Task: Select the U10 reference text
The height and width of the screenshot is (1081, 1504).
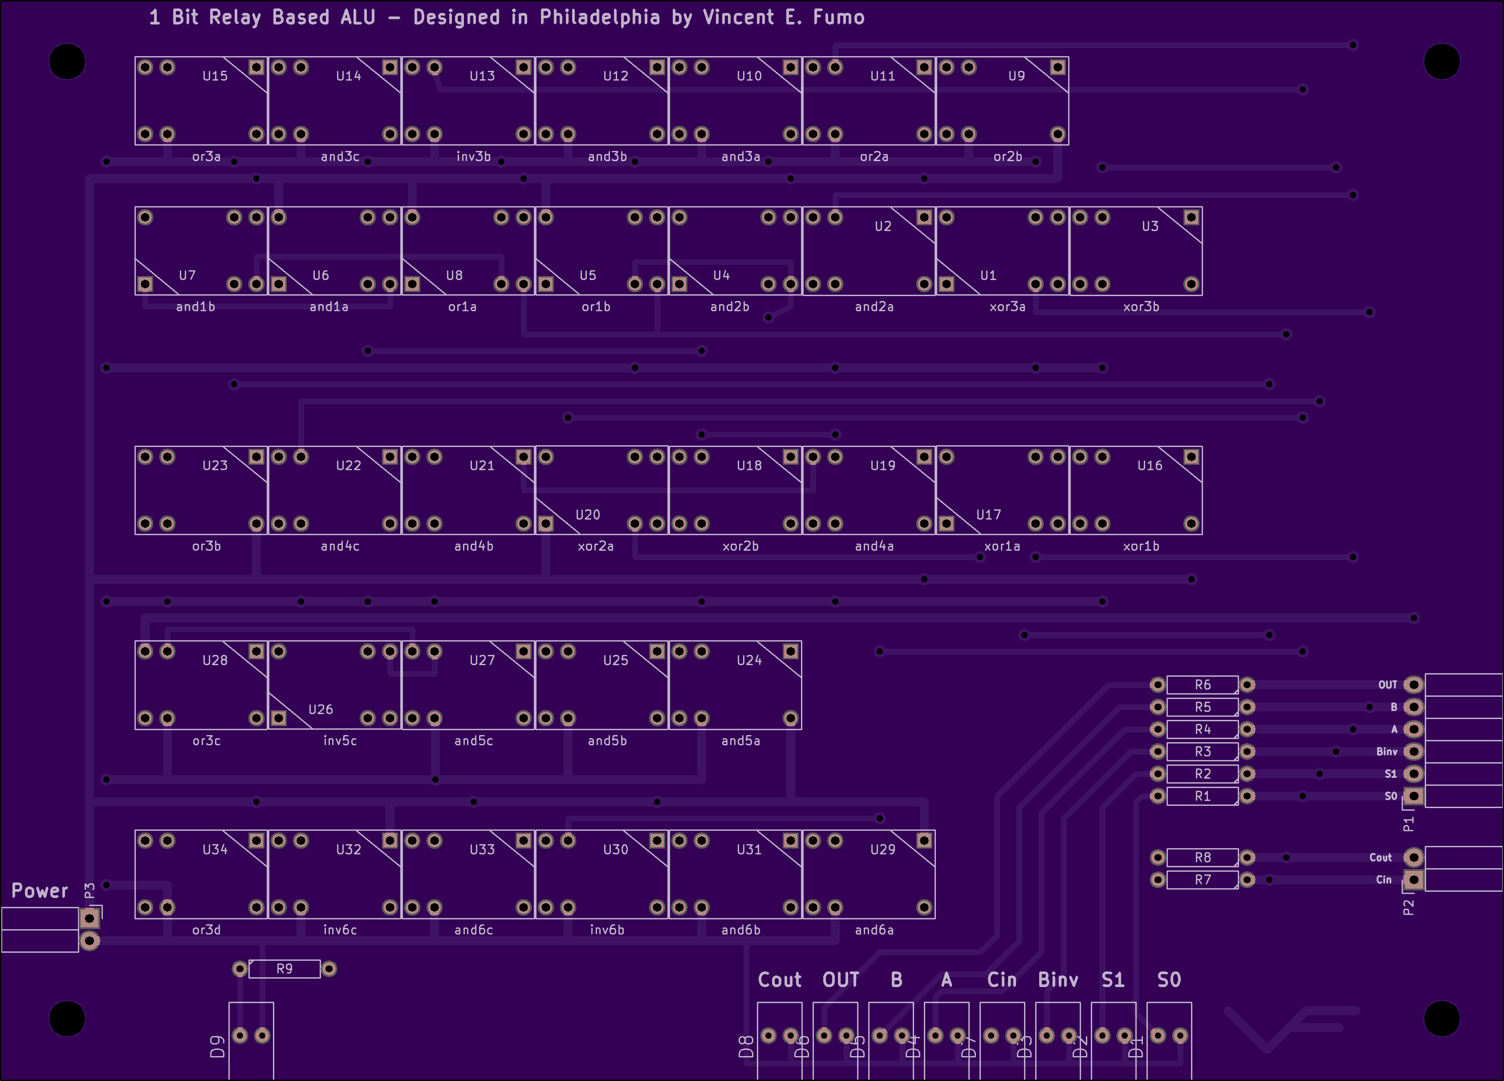Action: (749, 76)
